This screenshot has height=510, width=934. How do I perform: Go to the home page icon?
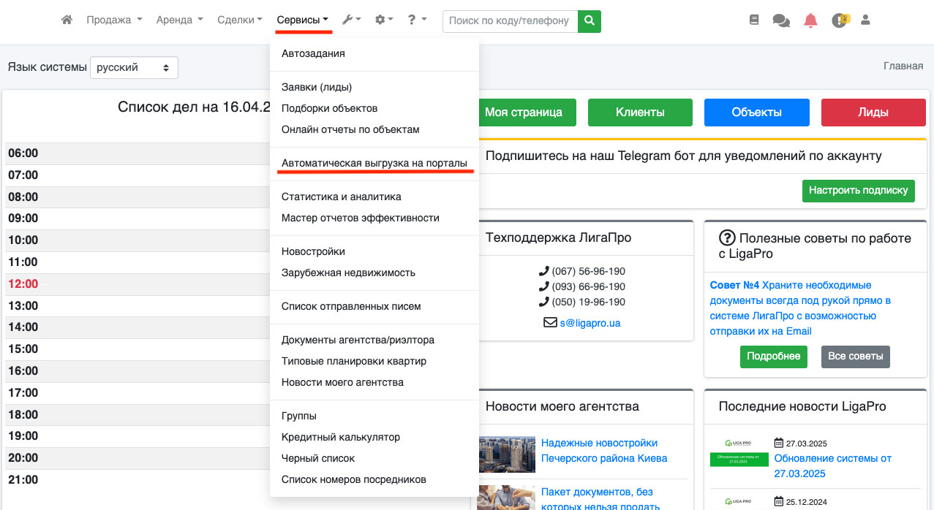(x=67, y=20)
